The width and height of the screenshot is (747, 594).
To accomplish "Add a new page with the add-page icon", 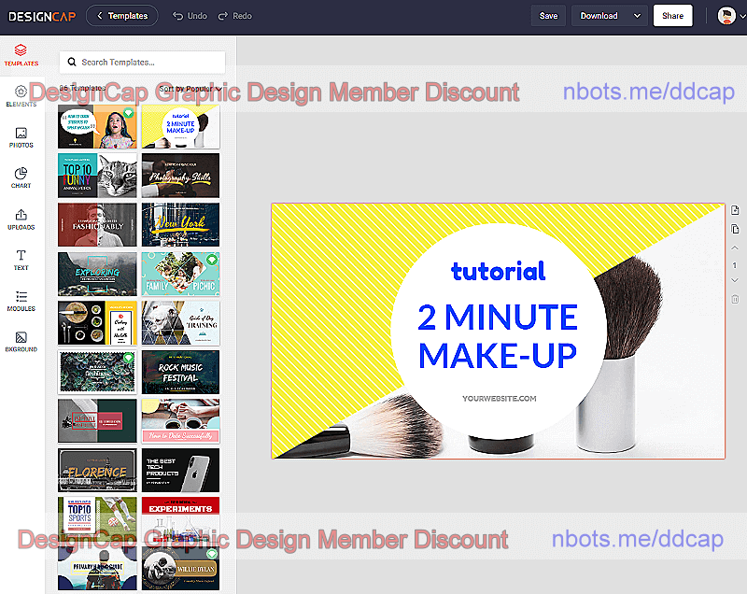I will (x=735, y=209).
